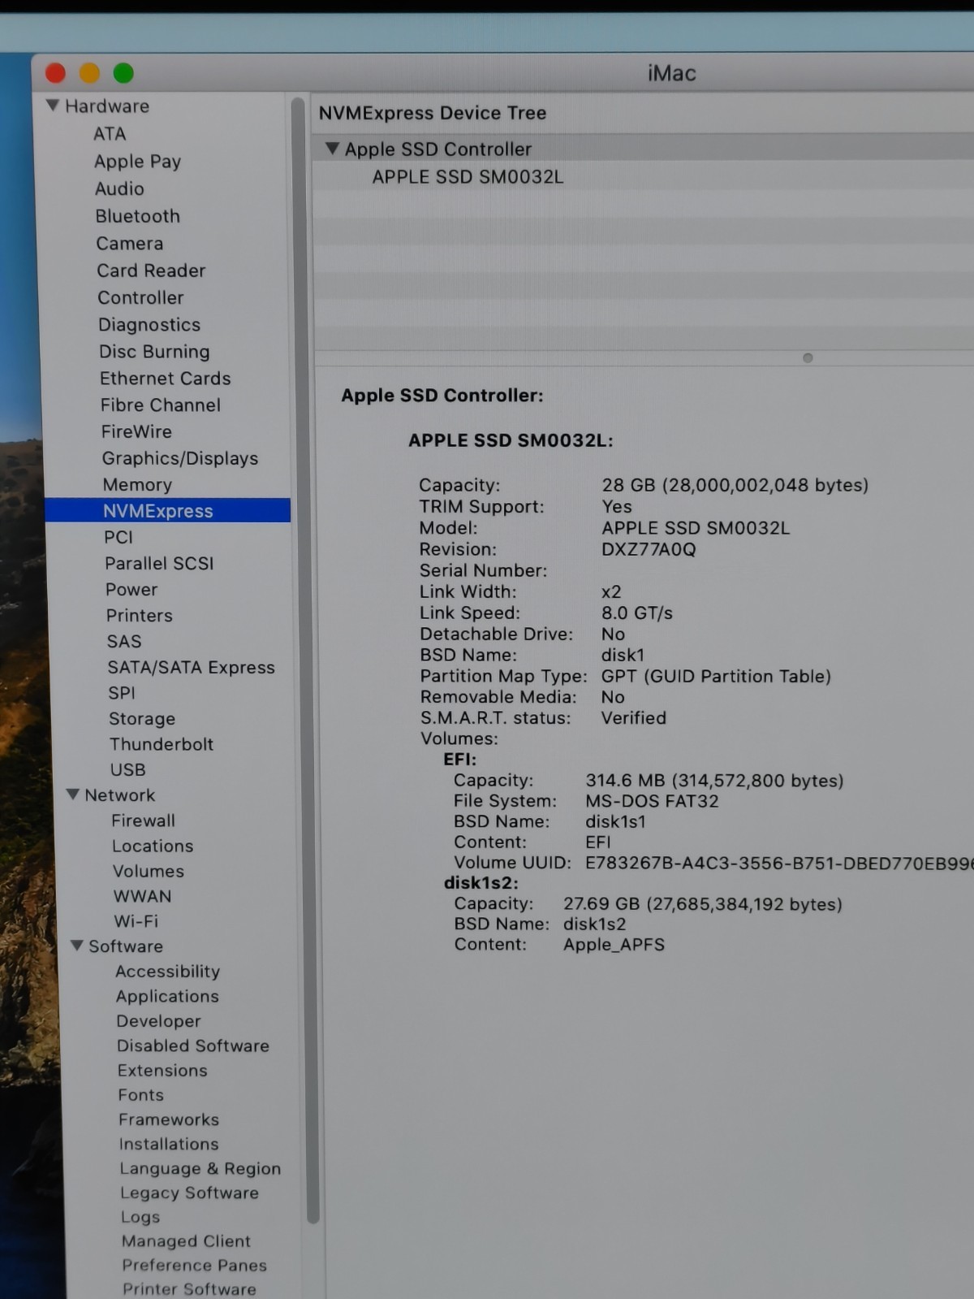Open the ATA hardware category
Viewport: 974px width, 1299px height.
click(110, 134)
